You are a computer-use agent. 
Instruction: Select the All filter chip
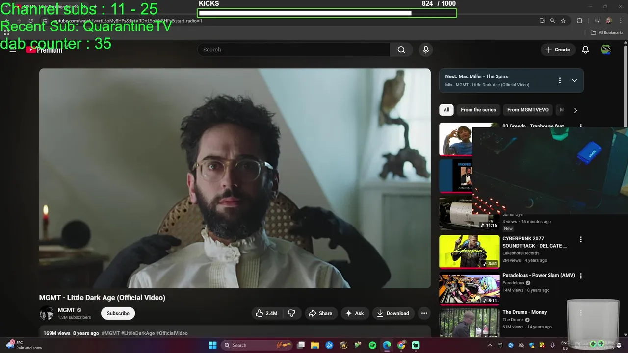tap(446, 110)
